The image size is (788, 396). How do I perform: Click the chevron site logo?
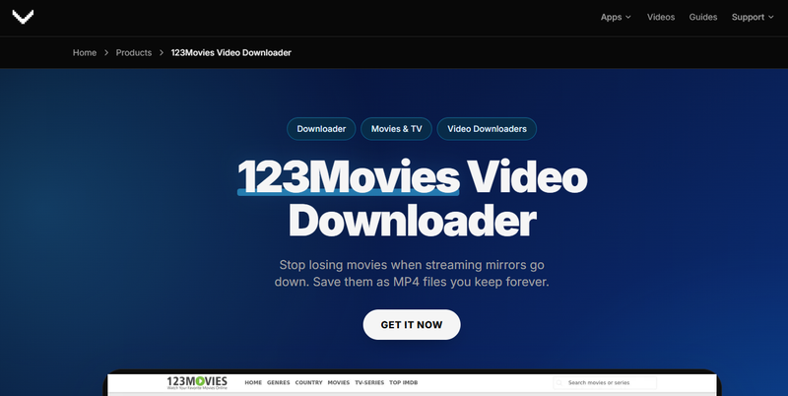tap(23, 17)
